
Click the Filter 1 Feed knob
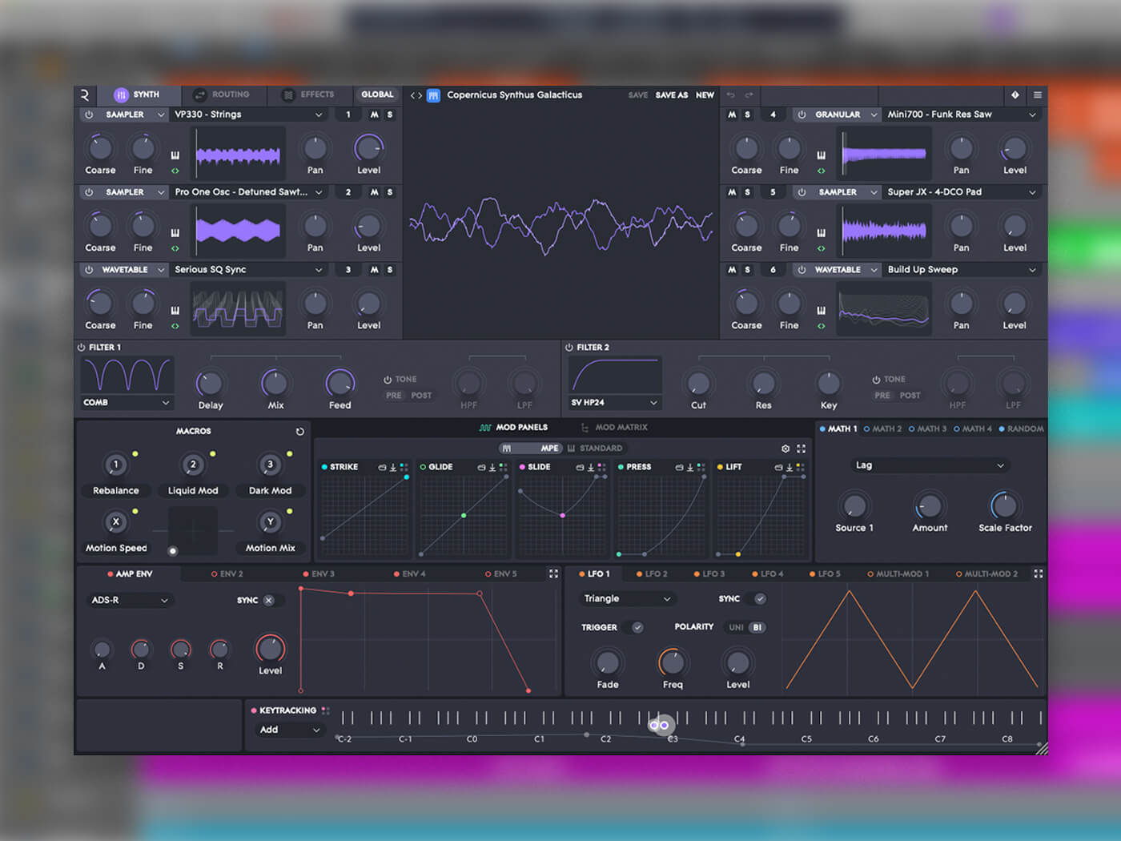340,384
